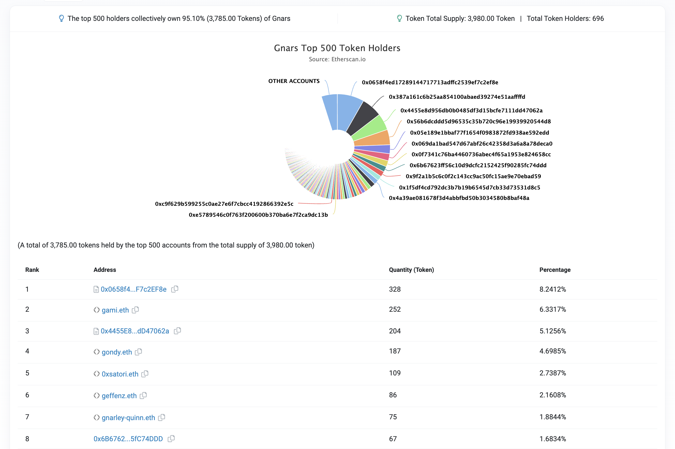Copy gami.eth address
The height and width of the screenshot is (449, 675).
coord(135,310)
